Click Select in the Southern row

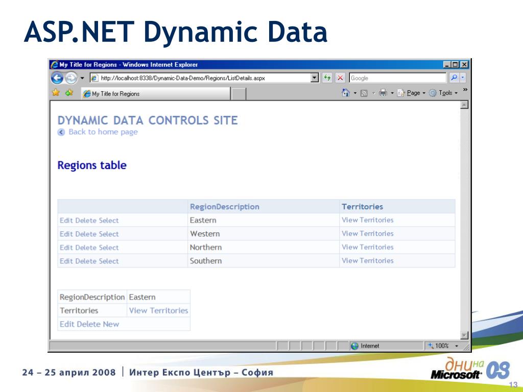[109, 261]
